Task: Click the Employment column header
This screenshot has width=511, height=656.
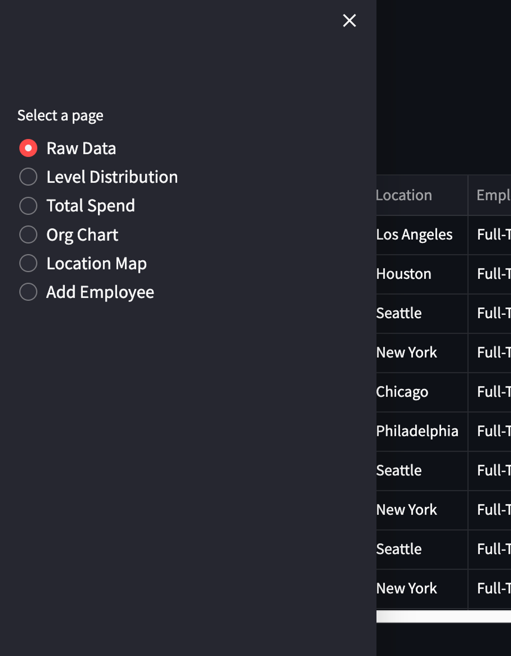Action: coord(492,195)
